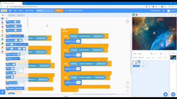The width and height of the screenshot is (177, 99).
Task: Select the Motion (Рух) block category
Action: (x=2, y=19)
